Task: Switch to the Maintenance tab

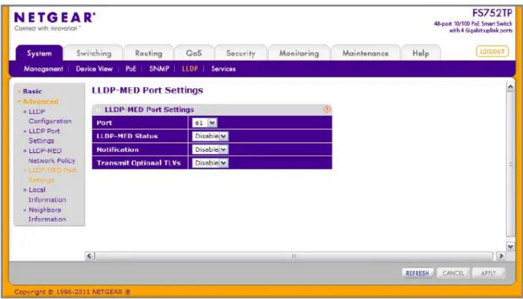Action: coord(366,53)
